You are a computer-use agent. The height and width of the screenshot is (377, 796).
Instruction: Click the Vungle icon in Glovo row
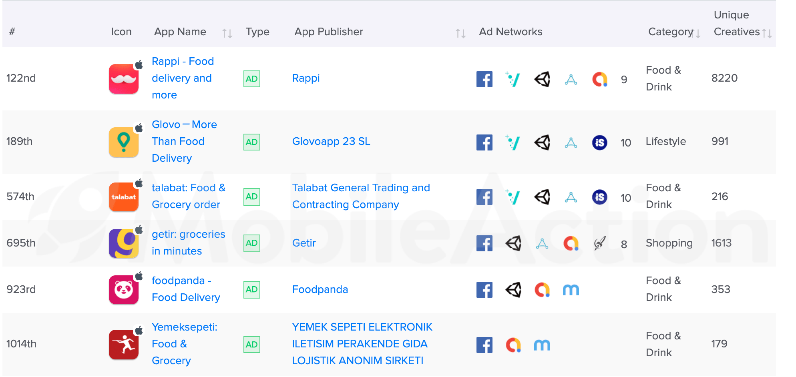513,142
